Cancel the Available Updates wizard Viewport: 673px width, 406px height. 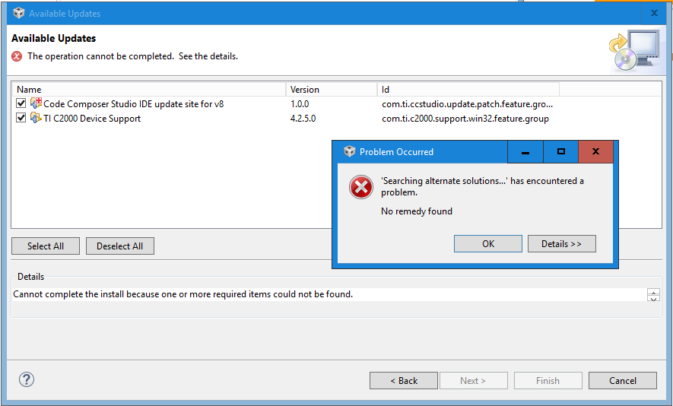click(623, 381)
